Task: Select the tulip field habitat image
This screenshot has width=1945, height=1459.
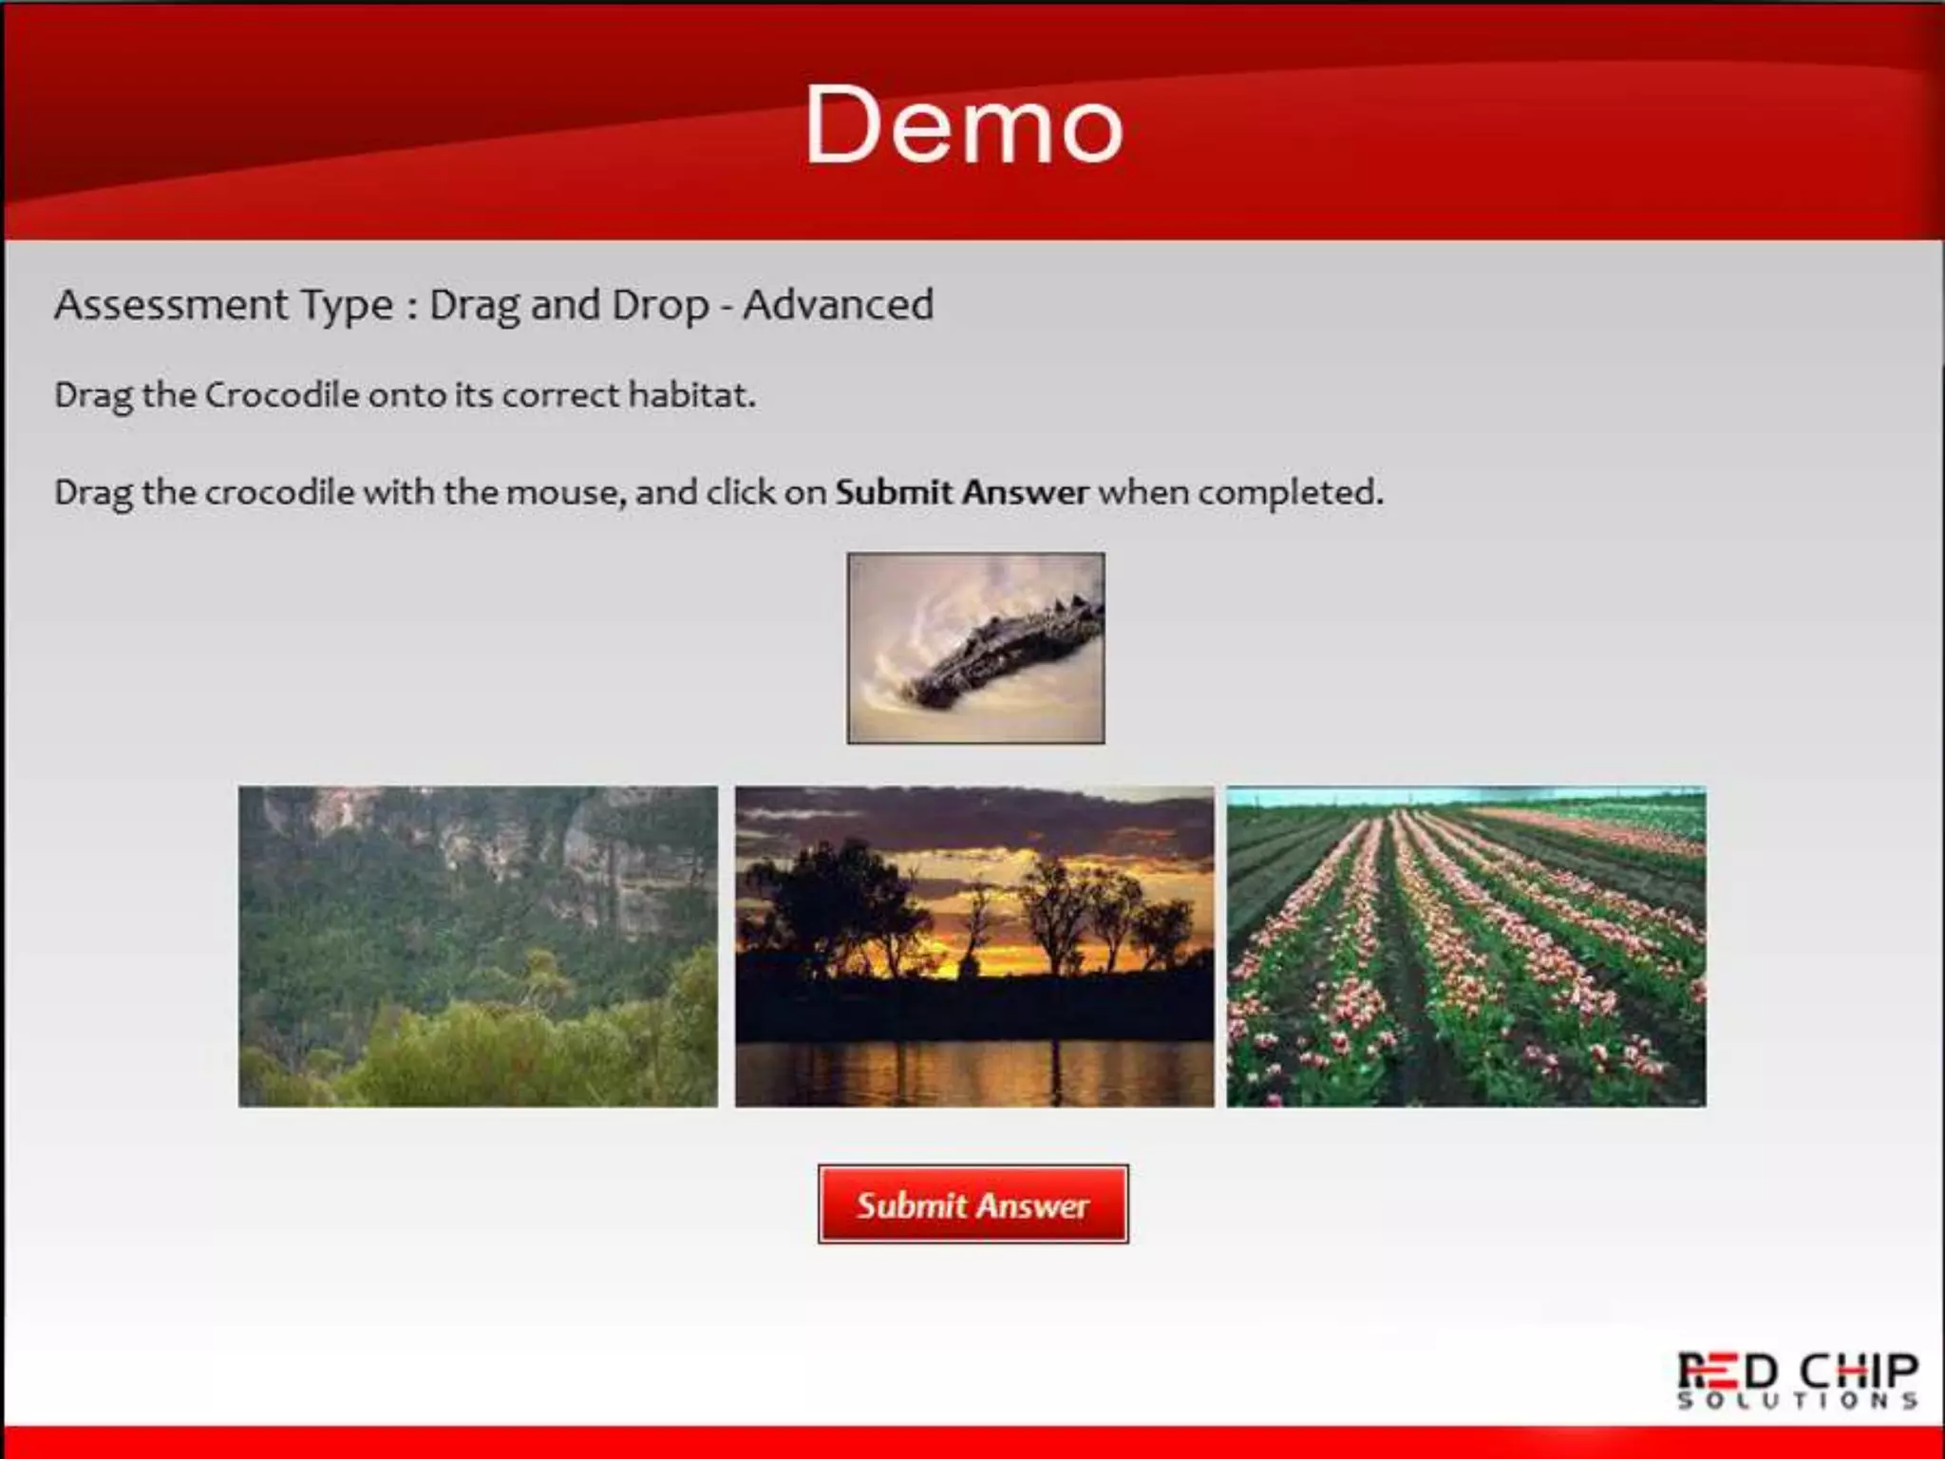Action: (x=1465, y=946)
